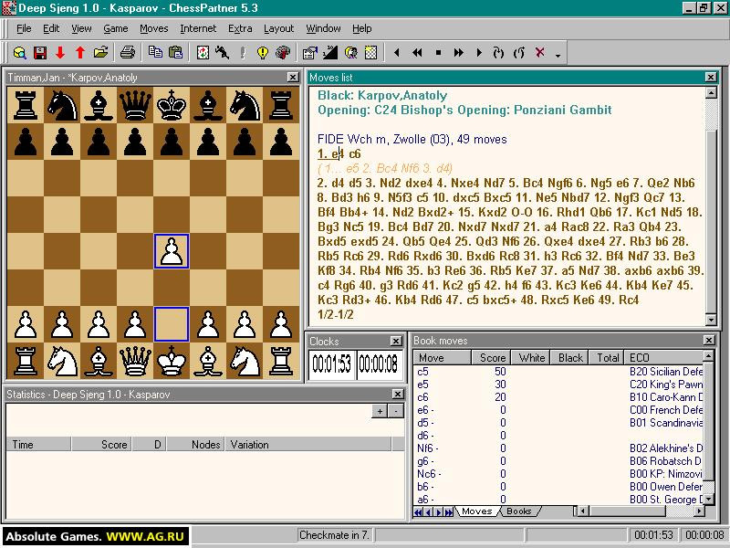Click the properties sheet toolbar icon
This screenshot has width=730, height=548.
click(x=309, y=53)
